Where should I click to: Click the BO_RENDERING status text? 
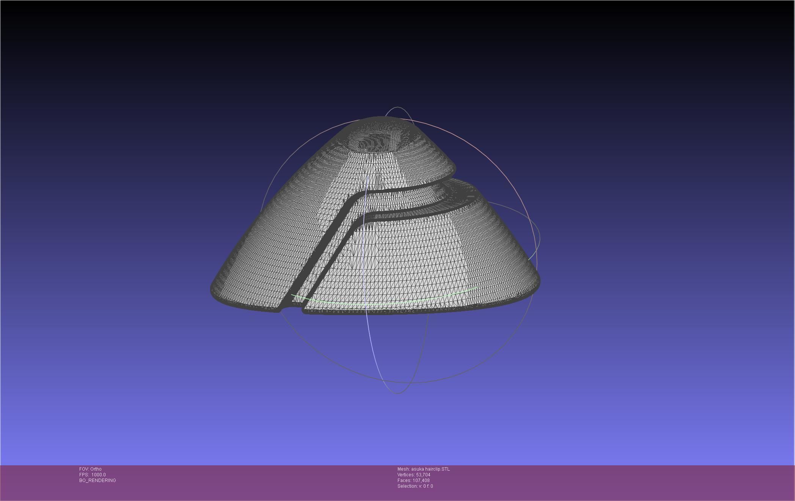point(97,481)
